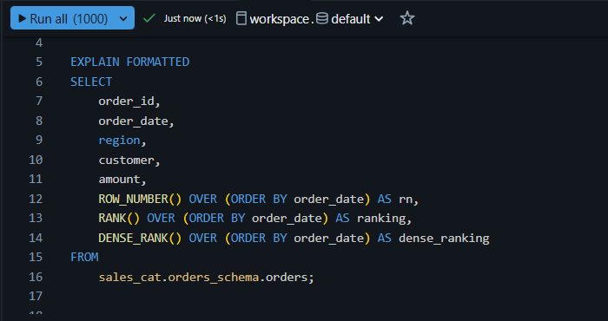The image size is (608, 321).
Task: Click the green success checkmark icon
Action: tap(149, 18)
